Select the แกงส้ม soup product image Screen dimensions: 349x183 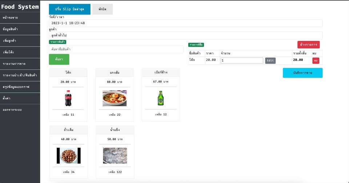[x=115, y=98]
